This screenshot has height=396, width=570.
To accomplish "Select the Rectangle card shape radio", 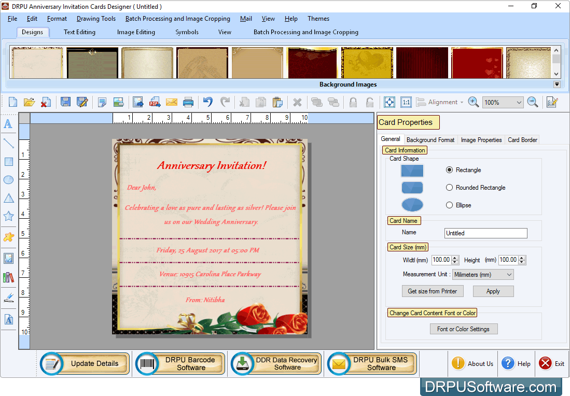I will tap(449, 169).
